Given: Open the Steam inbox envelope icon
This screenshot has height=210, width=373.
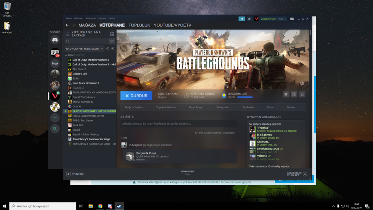Looking at the screenshot, I should (249, 19).
